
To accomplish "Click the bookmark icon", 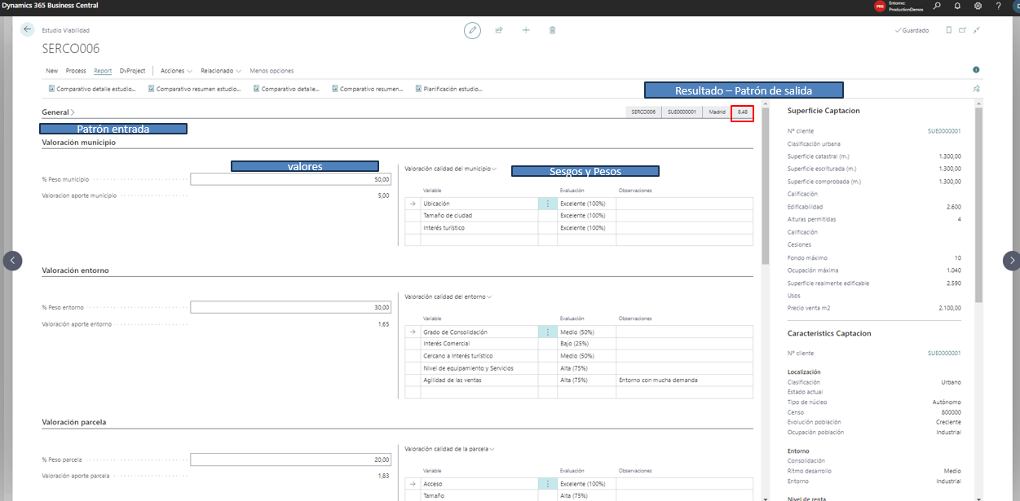I will click(x=949, y=30).
